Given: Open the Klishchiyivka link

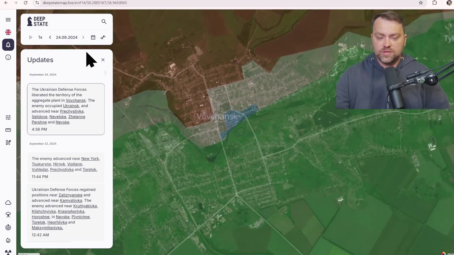Looking at the screenshot, I should click(44, 211).
